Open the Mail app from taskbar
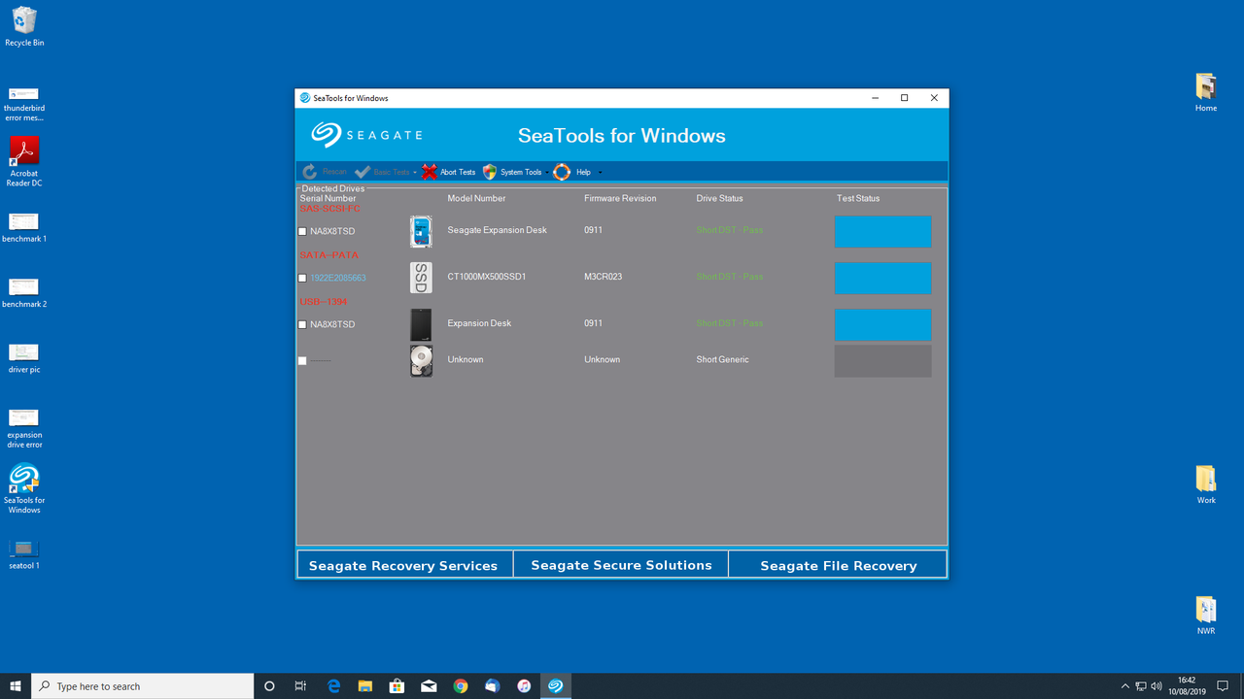The image size is (1244, 699). pos(429,685)
